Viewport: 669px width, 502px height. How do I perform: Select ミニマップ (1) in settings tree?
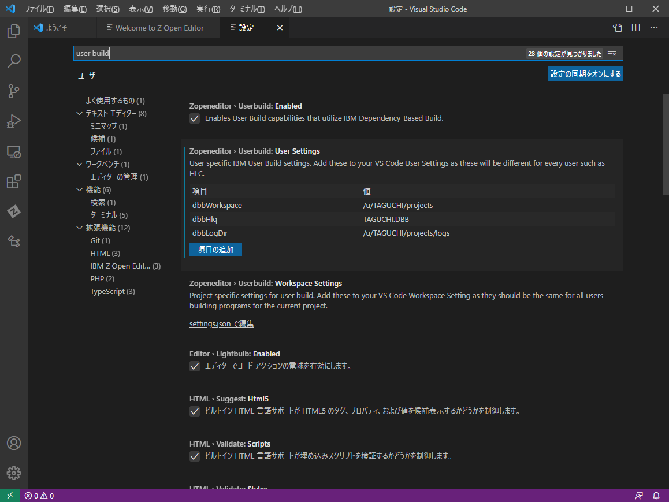pos(109,127)
